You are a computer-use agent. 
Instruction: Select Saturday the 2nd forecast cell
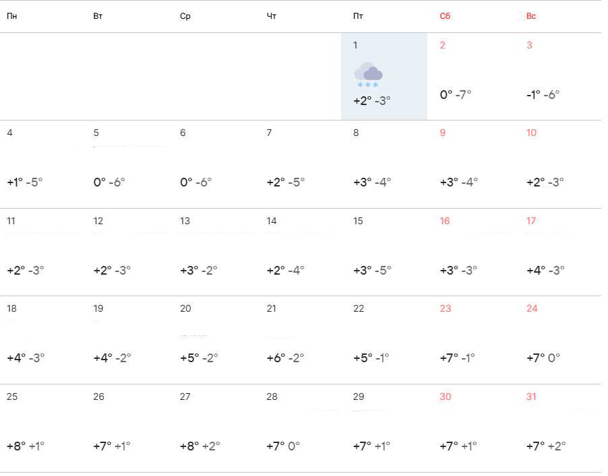click(470, 77)
